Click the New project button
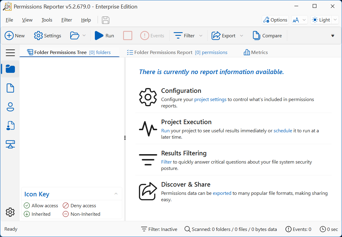This screenshot has height=237, width=342. (x=15, y=36)
